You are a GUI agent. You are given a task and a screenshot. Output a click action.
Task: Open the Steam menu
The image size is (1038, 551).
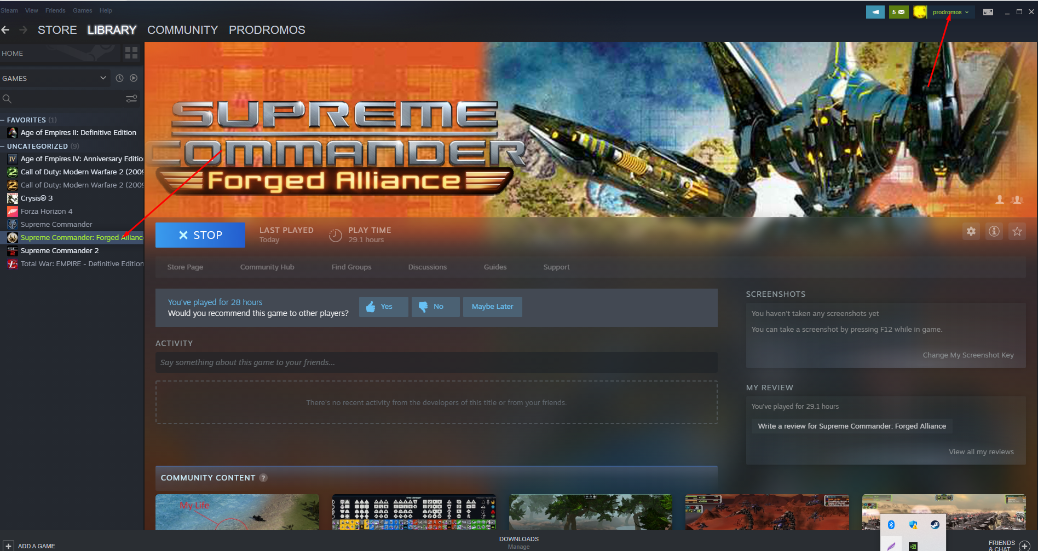[9, 10]
